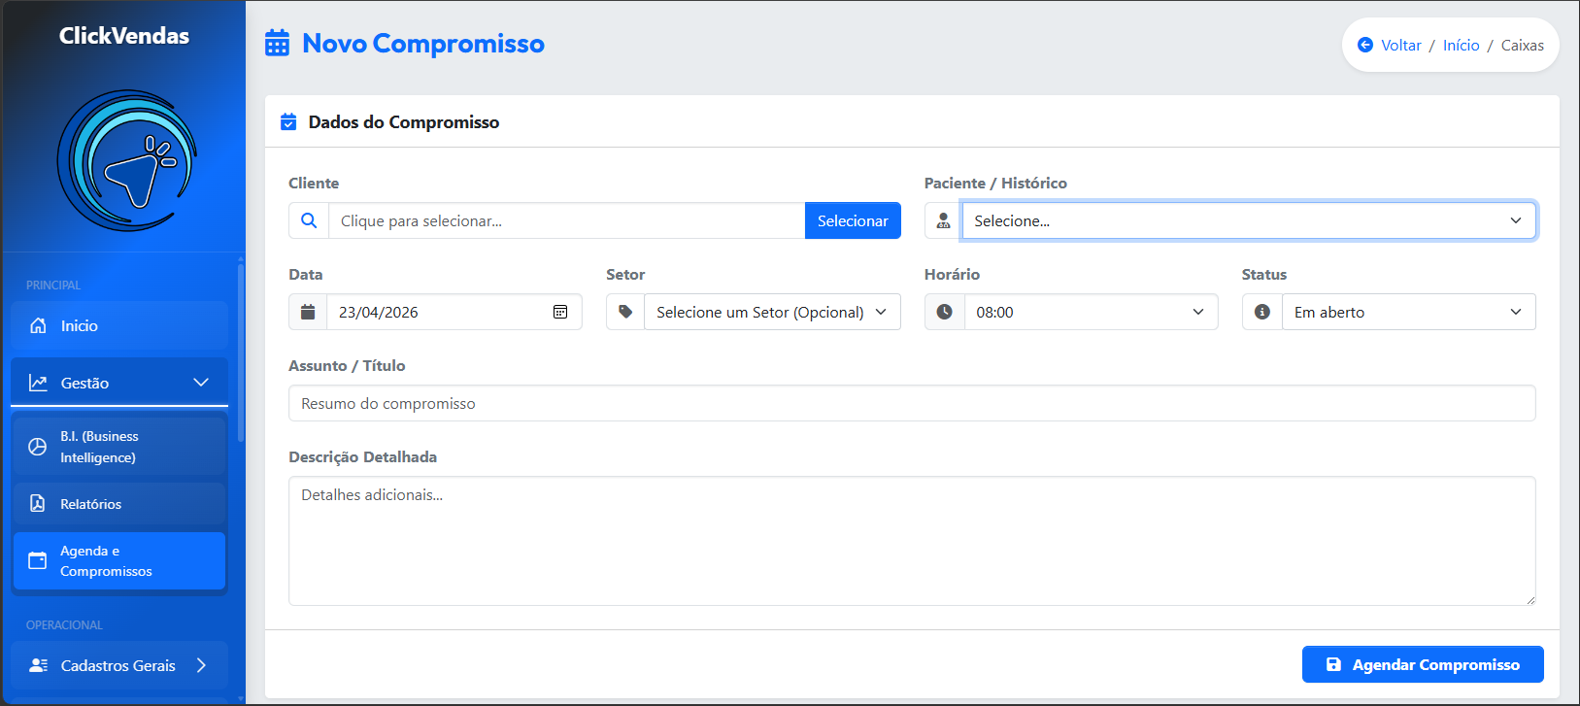Click Agendar Compromisso button
The height and width of the screenshot is (706, 1580).
point(1423,664)
